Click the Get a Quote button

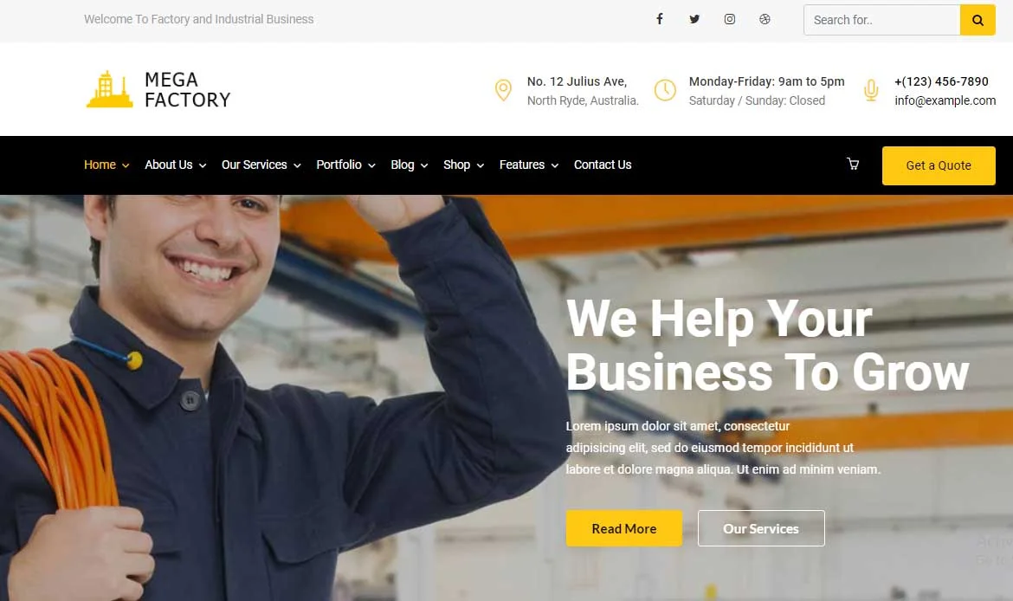pyautogui.click(x=939, y=165)
